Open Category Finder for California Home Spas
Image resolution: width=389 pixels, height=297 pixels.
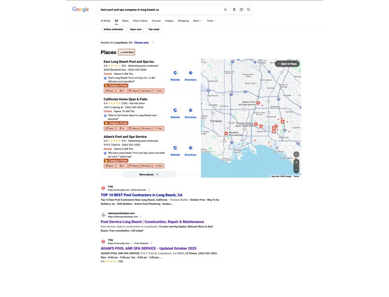[x=116, y=123]
